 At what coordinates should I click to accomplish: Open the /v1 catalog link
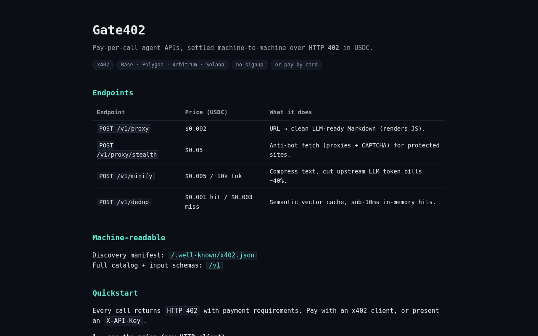point(214,265)
